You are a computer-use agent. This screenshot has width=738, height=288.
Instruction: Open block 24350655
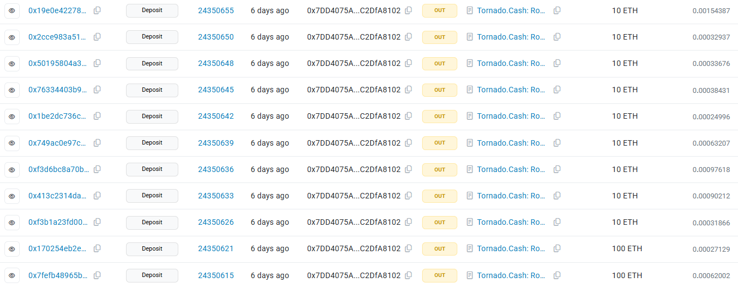click(216, 10)
